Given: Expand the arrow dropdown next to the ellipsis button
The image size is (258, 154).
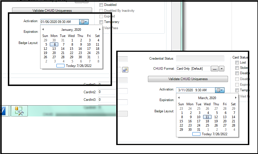Looking at the screenshot, I should [222, 69].
